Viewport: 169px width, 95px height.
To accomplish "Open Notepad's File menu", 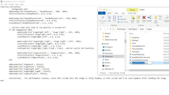I will 2,4.
